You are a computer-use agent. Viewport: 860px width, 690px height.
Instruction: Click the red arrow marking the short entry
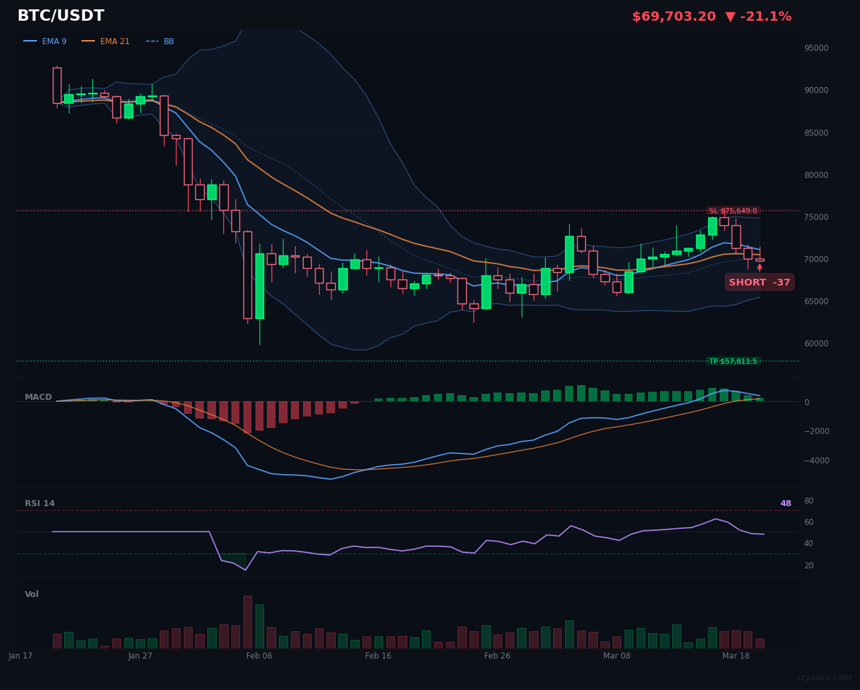coord(760,267)
